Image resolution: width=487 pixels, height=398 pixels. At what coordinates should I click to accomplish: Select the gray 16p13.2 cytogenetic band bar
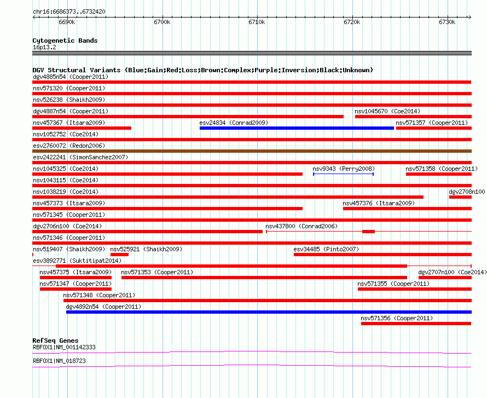(252, 53)
